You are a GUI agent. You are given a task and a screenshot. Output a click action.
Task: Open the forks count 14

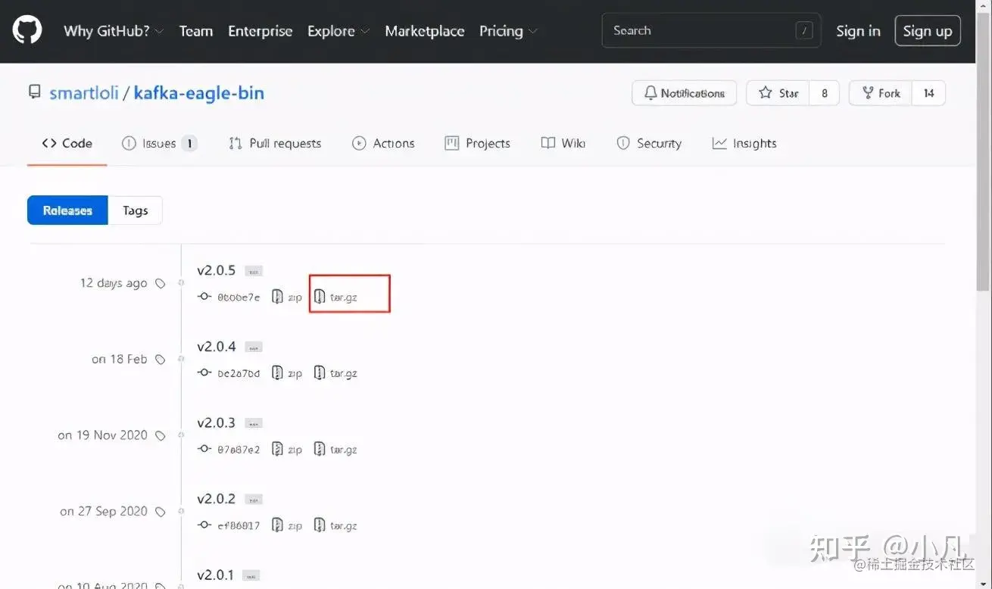coord(928,93)
